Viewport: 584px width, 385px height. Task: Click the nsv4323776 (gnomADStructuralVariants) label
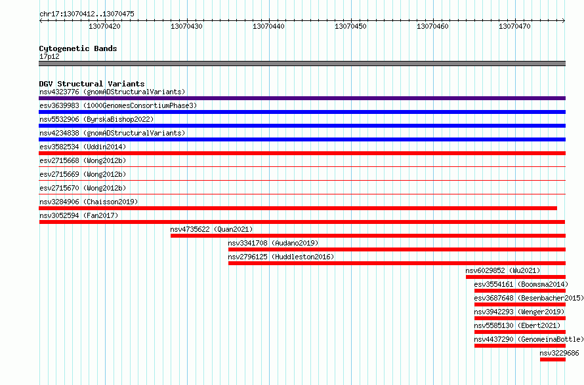112,92
